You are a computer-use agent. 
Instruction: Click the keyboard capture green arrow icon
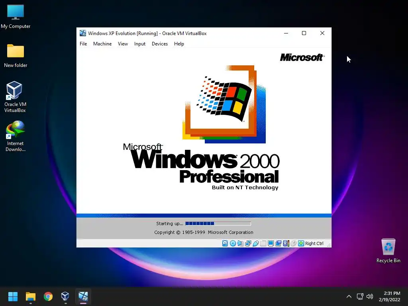pyautogui.click(x=301, y=243)
